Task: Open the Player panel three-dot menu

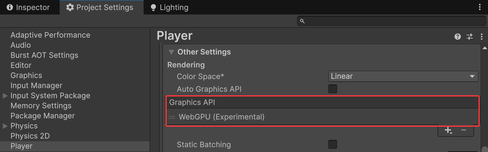Action: [x=481, y=37]
